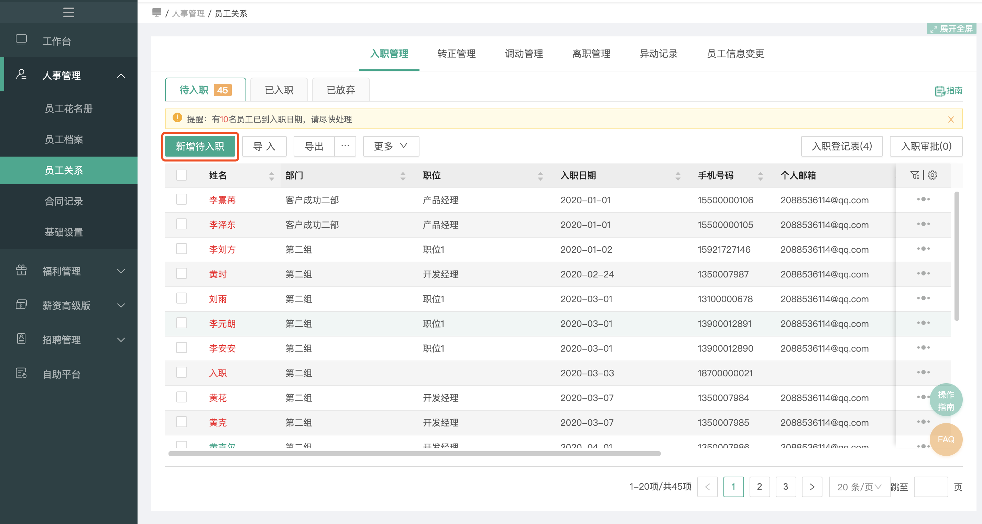Open row actions for 入职 row
The image size is (982, 524).
[923, 373]
